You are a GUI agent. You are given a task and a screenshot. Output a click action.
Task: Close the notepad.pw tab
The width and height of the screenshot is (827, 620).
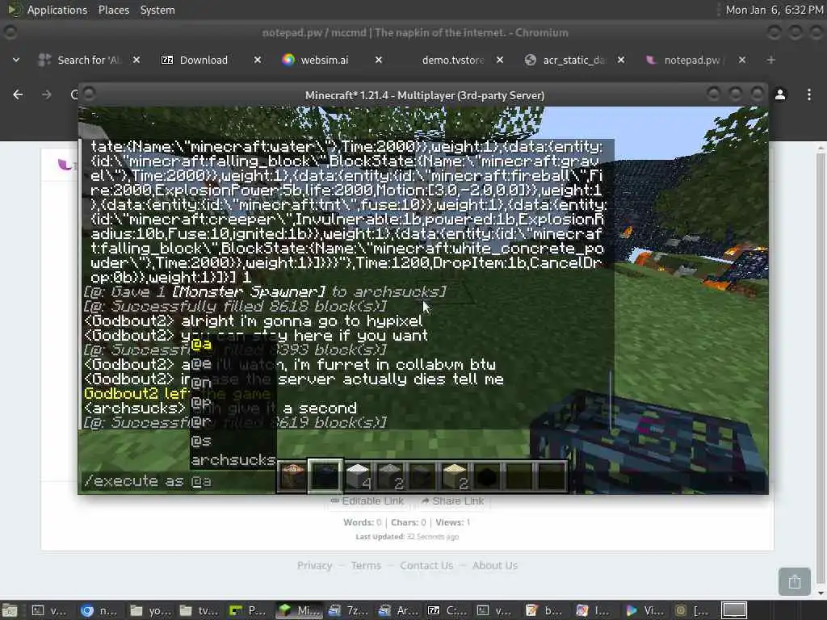[742, 60]
